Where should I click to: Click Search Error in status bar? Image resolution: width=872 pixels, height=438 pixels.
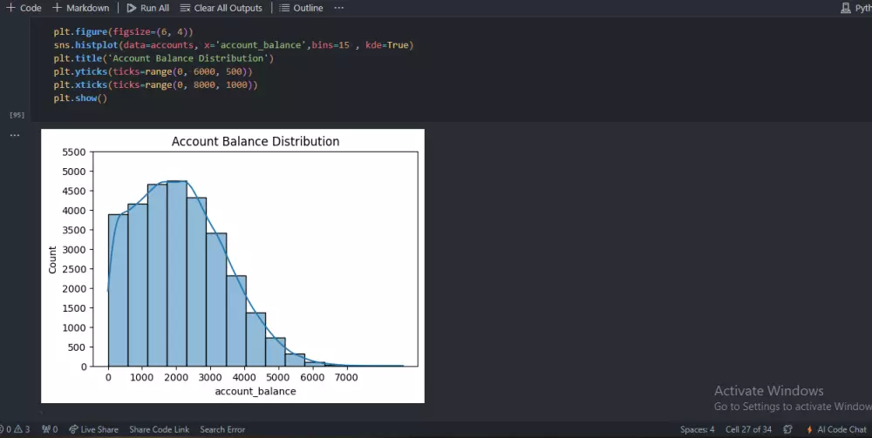coord(222,429)
